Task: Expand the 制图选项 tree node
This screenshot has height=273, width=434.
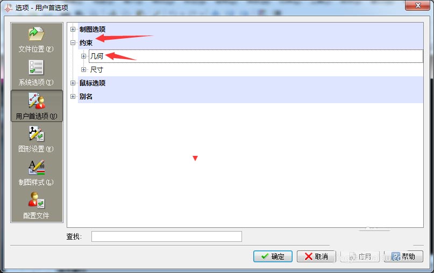Action: 73,29
